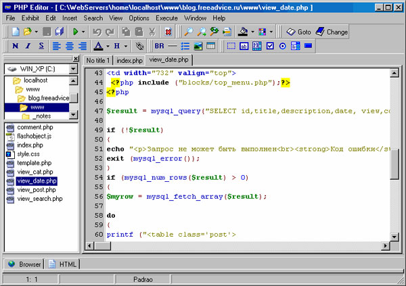Click the Goto button

click(x=298, y=32)
